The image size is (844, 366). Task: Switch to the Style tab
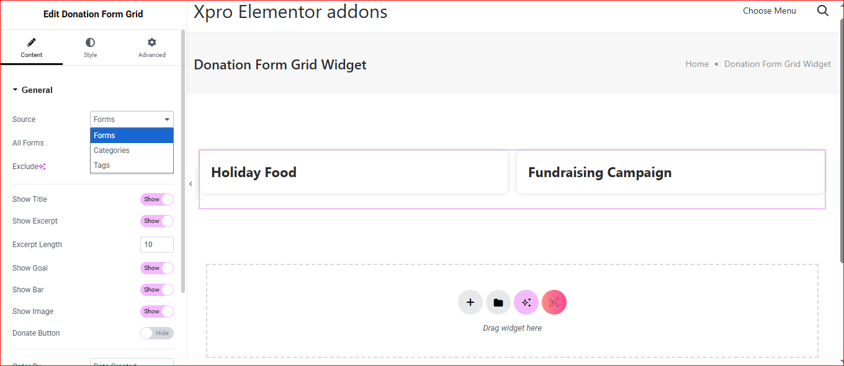91,48
